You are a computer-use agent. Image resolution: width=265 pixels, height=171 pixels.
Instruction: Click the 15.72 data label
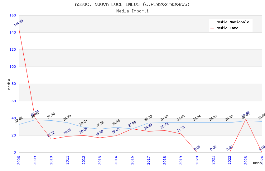click(x=51, y=134)
